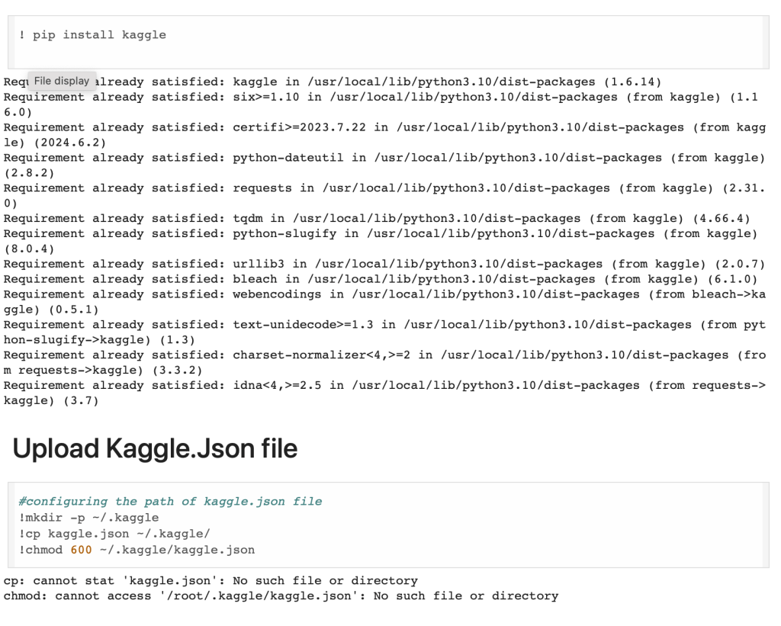Click the charset-normalizer requirement output line
The width and height of the screenshot is (781, 626).
(381, 355)
